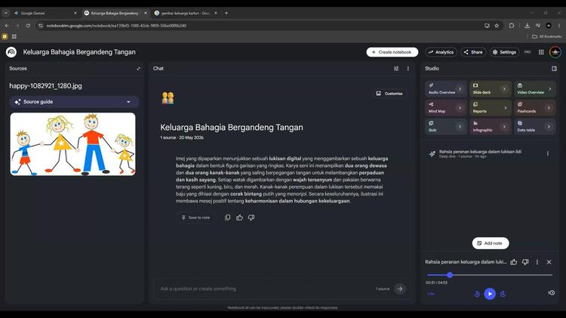566x318 pixels.
Task: Open Reports options arrow
Action: [505, 108]
